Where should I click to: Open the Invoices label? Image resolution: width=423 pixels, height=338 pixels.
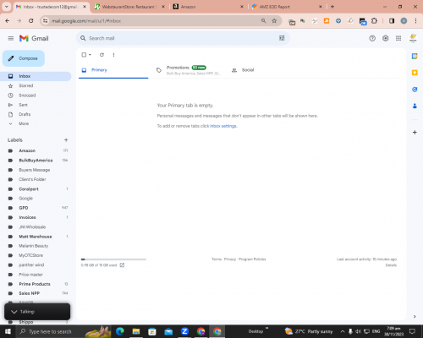pos(27,217)
